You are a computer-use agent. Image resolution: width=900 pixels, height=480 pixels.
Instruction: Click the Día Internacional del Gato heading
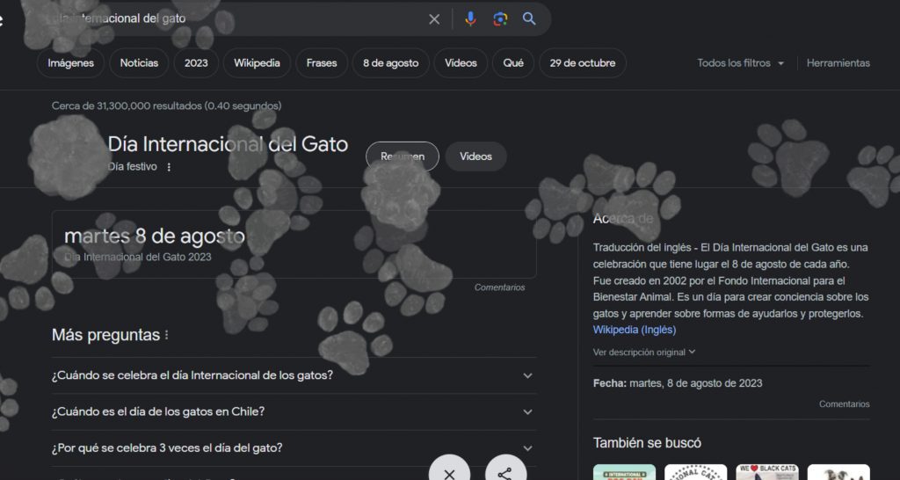tap(228, 144)
